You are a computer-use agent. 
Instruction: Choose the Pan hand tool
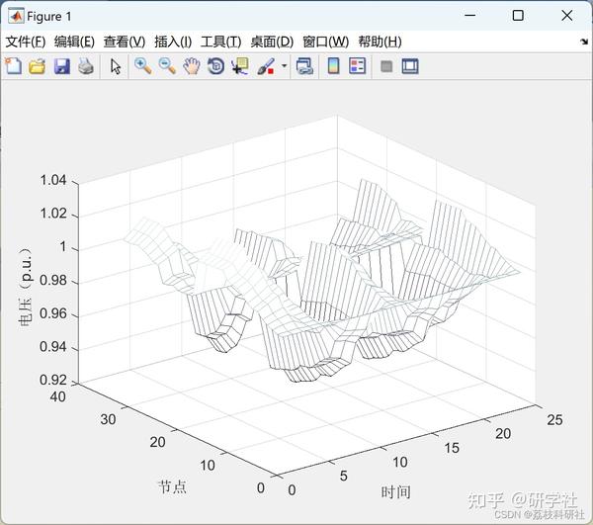coord(192,66)
